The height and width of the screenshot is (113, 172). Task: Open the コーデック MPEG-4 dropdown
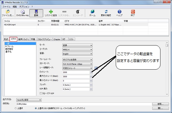coord(77,50)
